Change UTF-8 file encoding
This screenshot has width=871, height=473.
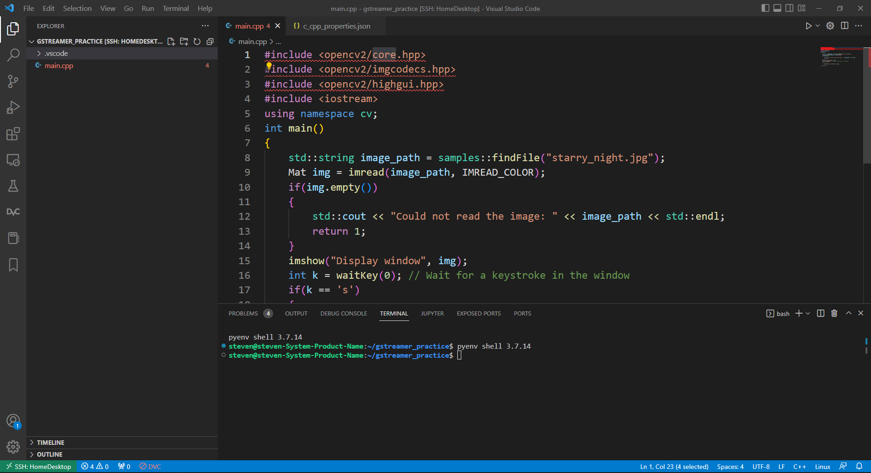761,466
